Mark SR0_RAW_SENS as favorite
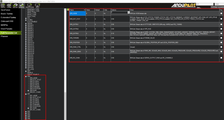 221,52
